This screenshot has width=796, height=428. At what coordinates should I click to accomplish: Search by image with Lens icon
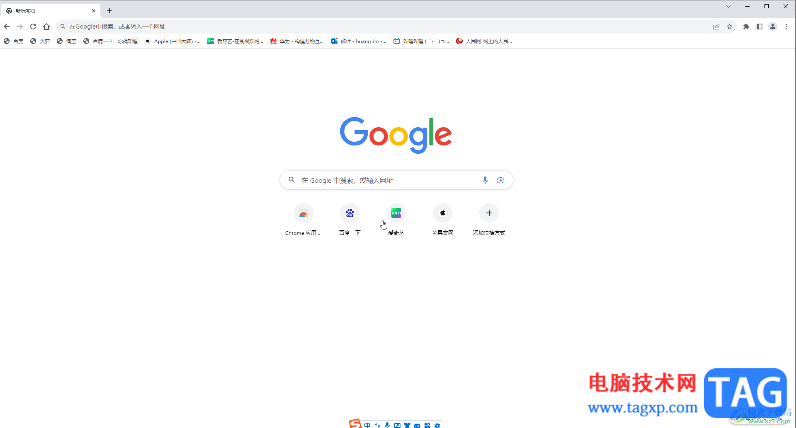[500, 180]
